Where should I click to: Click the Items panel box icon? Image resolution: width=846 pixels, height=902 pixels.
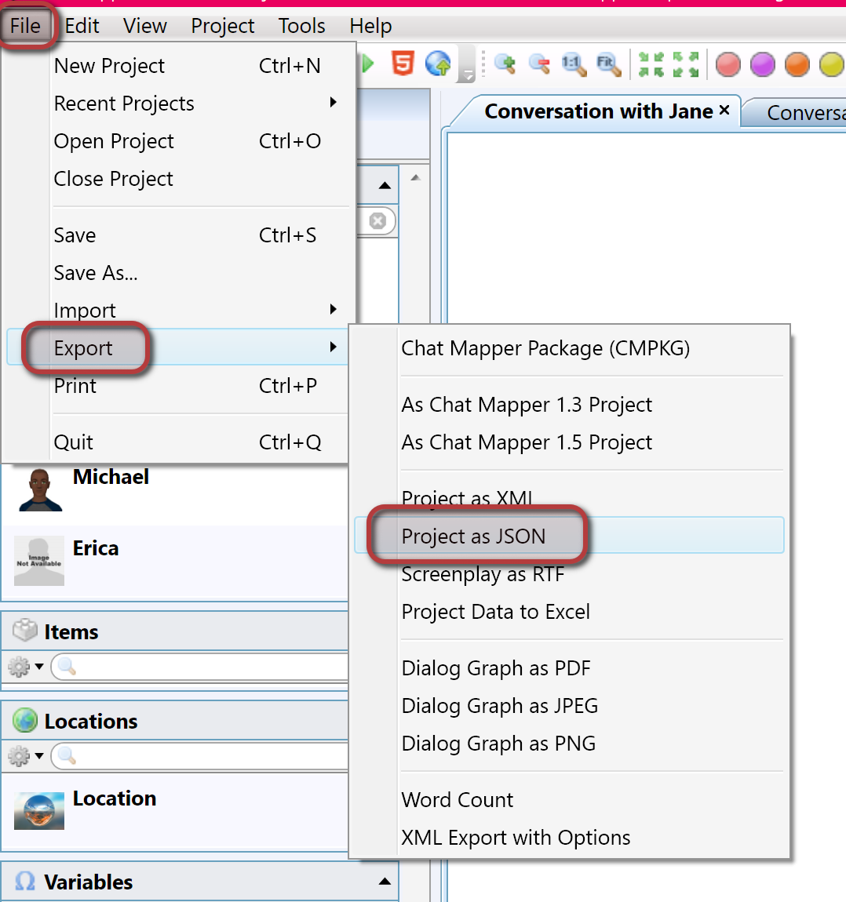[25, 631]
